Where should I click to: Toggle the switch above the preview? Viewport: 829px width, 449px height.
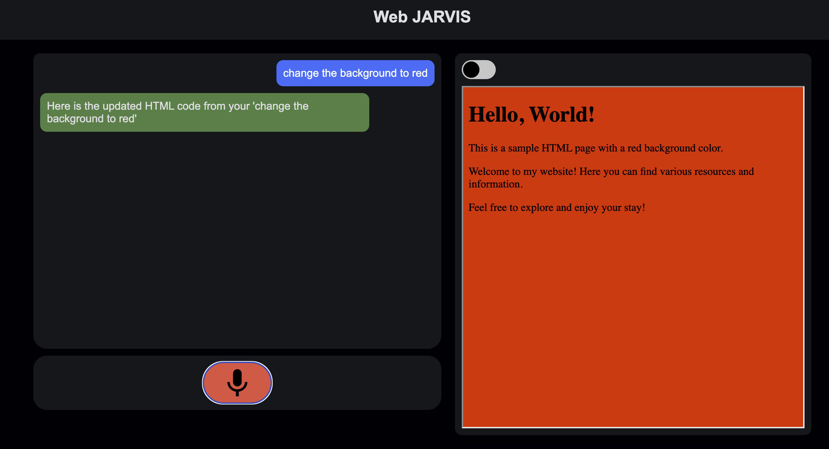pos(478,70)
